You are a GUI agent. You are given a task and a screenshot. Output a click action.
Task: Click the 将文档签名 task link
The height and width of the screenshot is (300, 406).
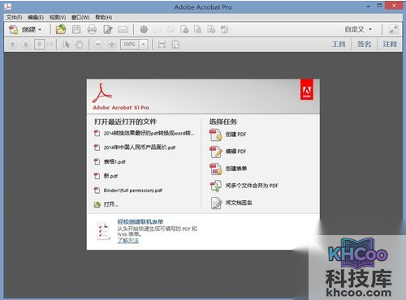[x=239, y=203]
